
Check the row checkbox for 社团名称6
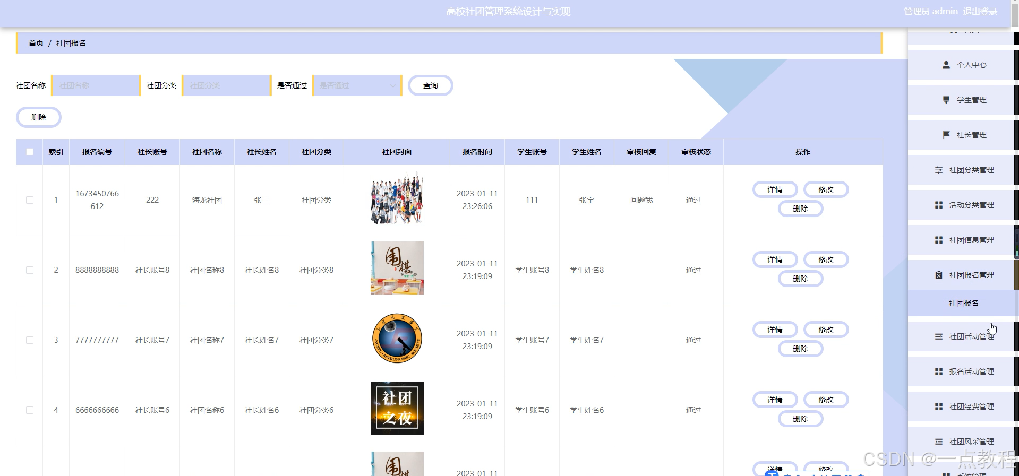click(30, 410)
